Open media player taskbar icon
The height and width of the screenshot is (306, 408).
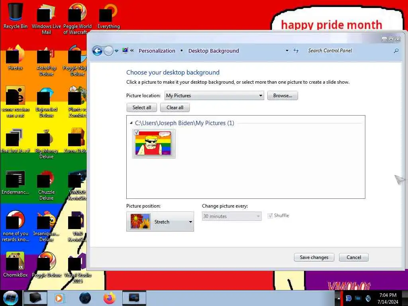click(x=59, y=298)
